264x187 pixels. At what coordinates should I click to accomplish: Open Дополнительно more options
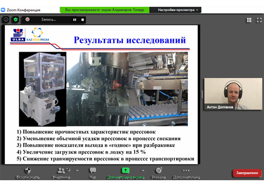(x=187, y=173)
